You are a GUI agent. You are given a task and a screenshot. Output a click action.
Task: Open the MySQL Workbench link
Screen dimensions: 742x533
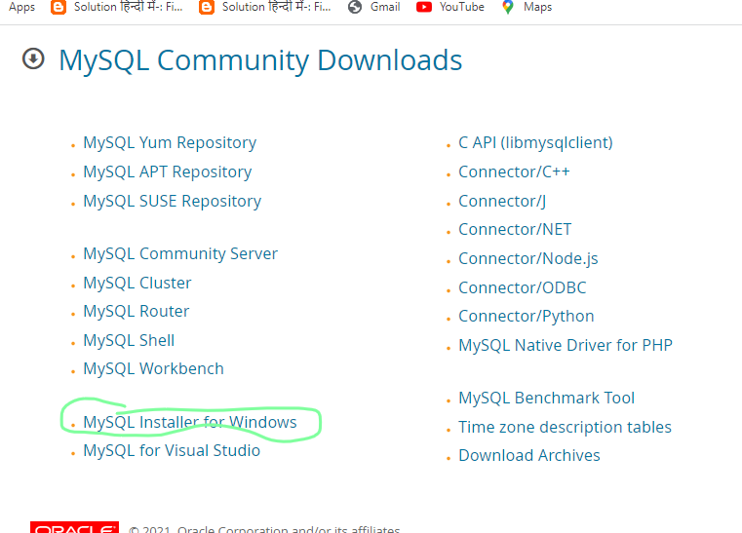(x=153, y=369)
